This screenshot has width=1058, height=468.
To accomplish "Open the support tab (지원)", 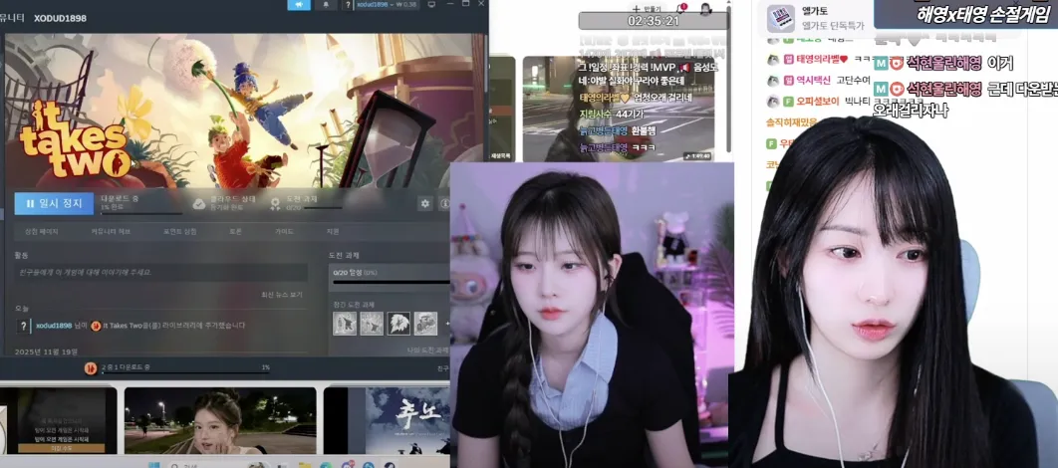I will point(333,231).
